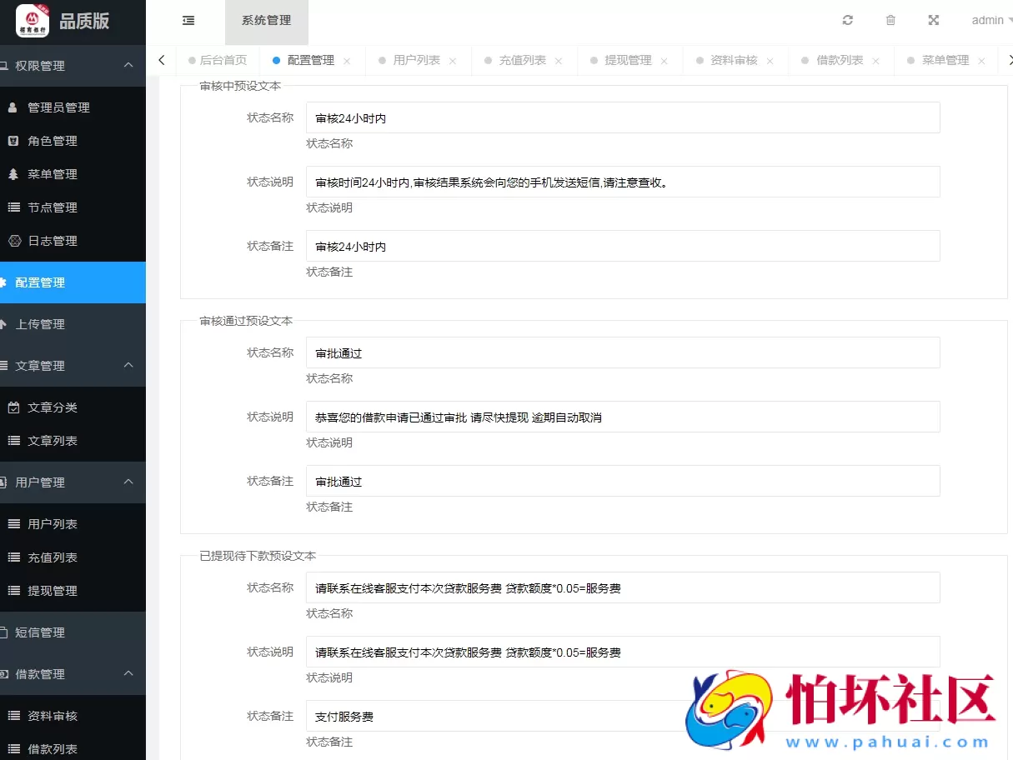Toggle fullscreen with the expand arrows icon
Screen dimensions: 1013x760
coord(932,19)
